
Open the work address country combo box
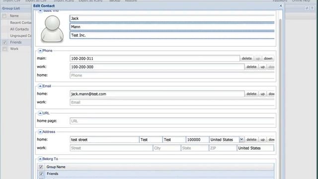[255, 148]
